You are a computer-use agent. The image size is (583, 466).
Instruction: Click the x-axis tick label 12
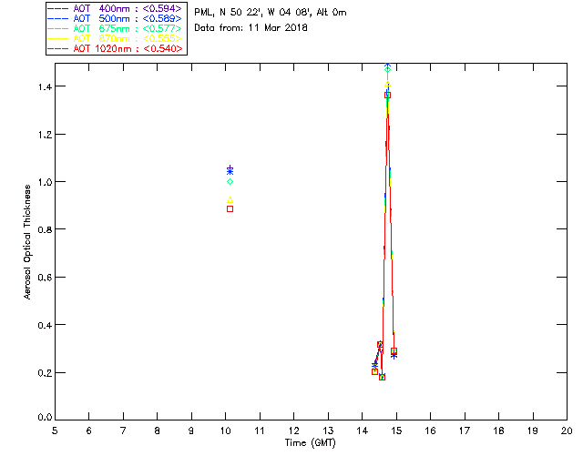click(x=293, y=431)
